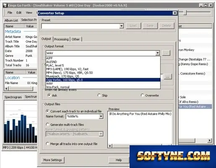Click the foobar2000 application icon in title bar

tap(5, 5)
